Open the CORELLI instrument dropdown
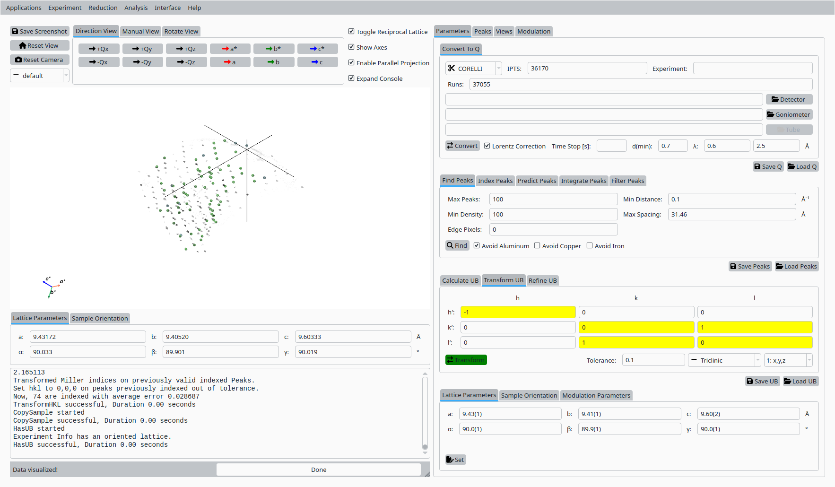 (x=473, y=69)
